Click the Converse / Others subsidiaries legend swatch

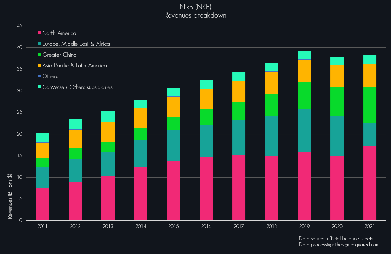pyautogui.click(x=40, y=87)
